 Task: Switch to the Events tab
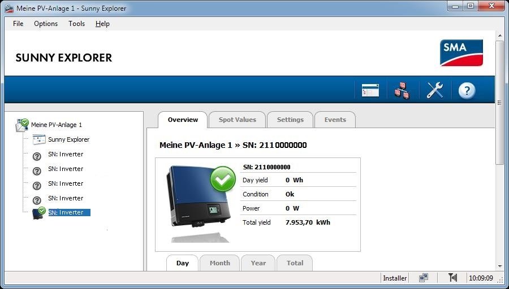(x=335, y=120)
